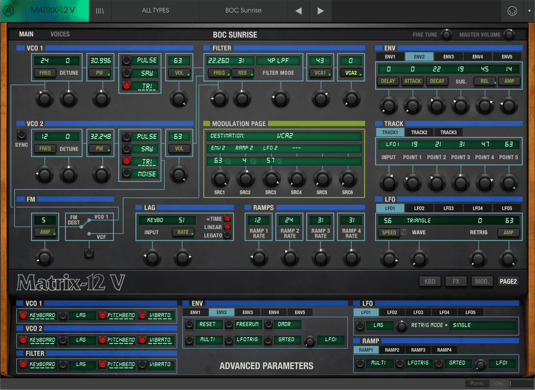Turn the MASTER VOLUME knob
535x390 pixels.
point(509,35)
